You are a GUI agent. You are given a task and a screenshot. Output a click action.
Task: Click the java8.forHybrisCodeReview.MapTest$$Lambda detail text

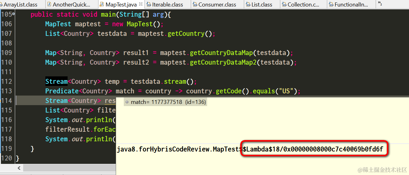coord(250,149)
